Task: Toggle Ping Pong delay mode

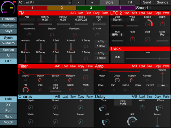Action: point(123,102)
